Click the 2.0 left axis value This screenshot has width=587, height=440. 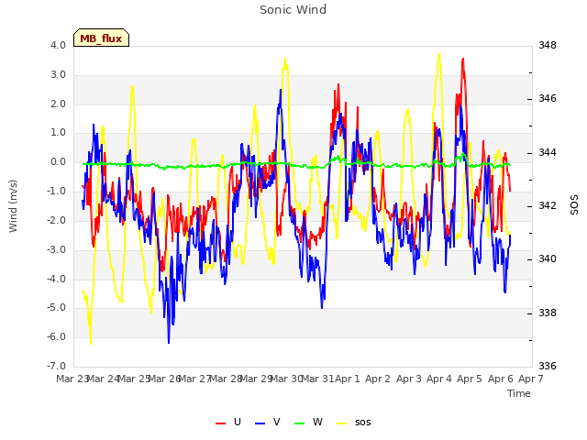pos(58,104)
